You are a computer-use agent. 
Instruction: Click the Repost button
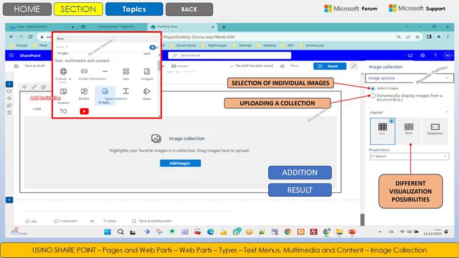click(329, 66)
